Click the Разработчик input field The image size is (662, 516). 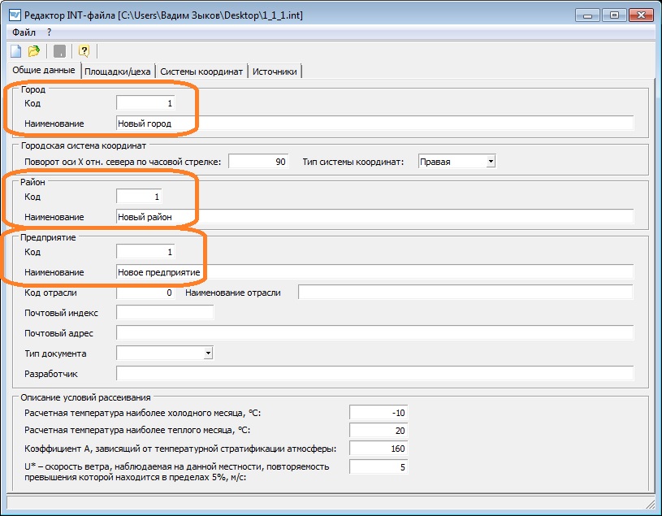point(374,374)
